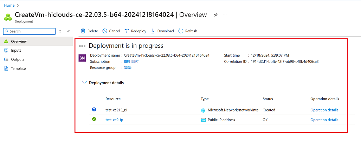This screenshot has width=361, height=155.
Task: Click the Public IP address type text
Action: click(x=221, y=120)
